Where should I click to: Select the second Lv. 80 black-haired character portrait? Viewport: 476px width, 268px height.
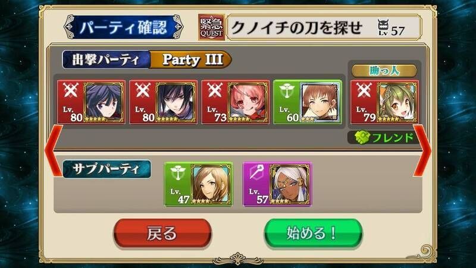point(176,102)
